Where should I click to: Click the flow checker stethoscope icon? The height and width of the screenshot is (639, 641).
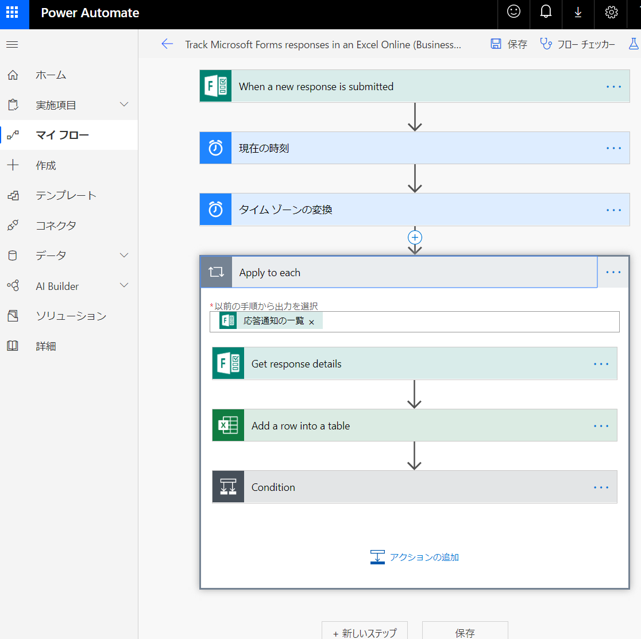pyautogui.click(x=546, y=44)
